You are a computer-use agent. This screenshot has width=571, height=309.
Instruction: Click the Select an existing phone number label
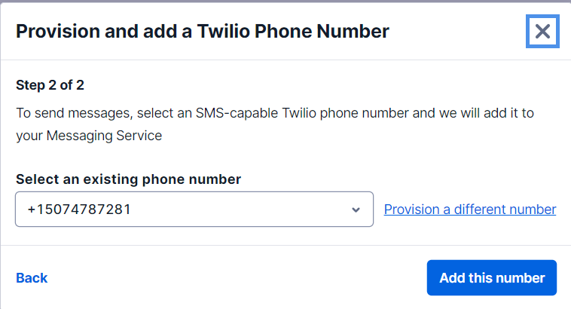pyautogui.click(x=128, y=179)
